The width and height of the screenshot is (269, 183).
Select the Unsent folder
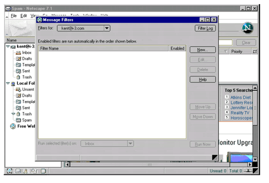pyautogui.click(x=28, y=89)
